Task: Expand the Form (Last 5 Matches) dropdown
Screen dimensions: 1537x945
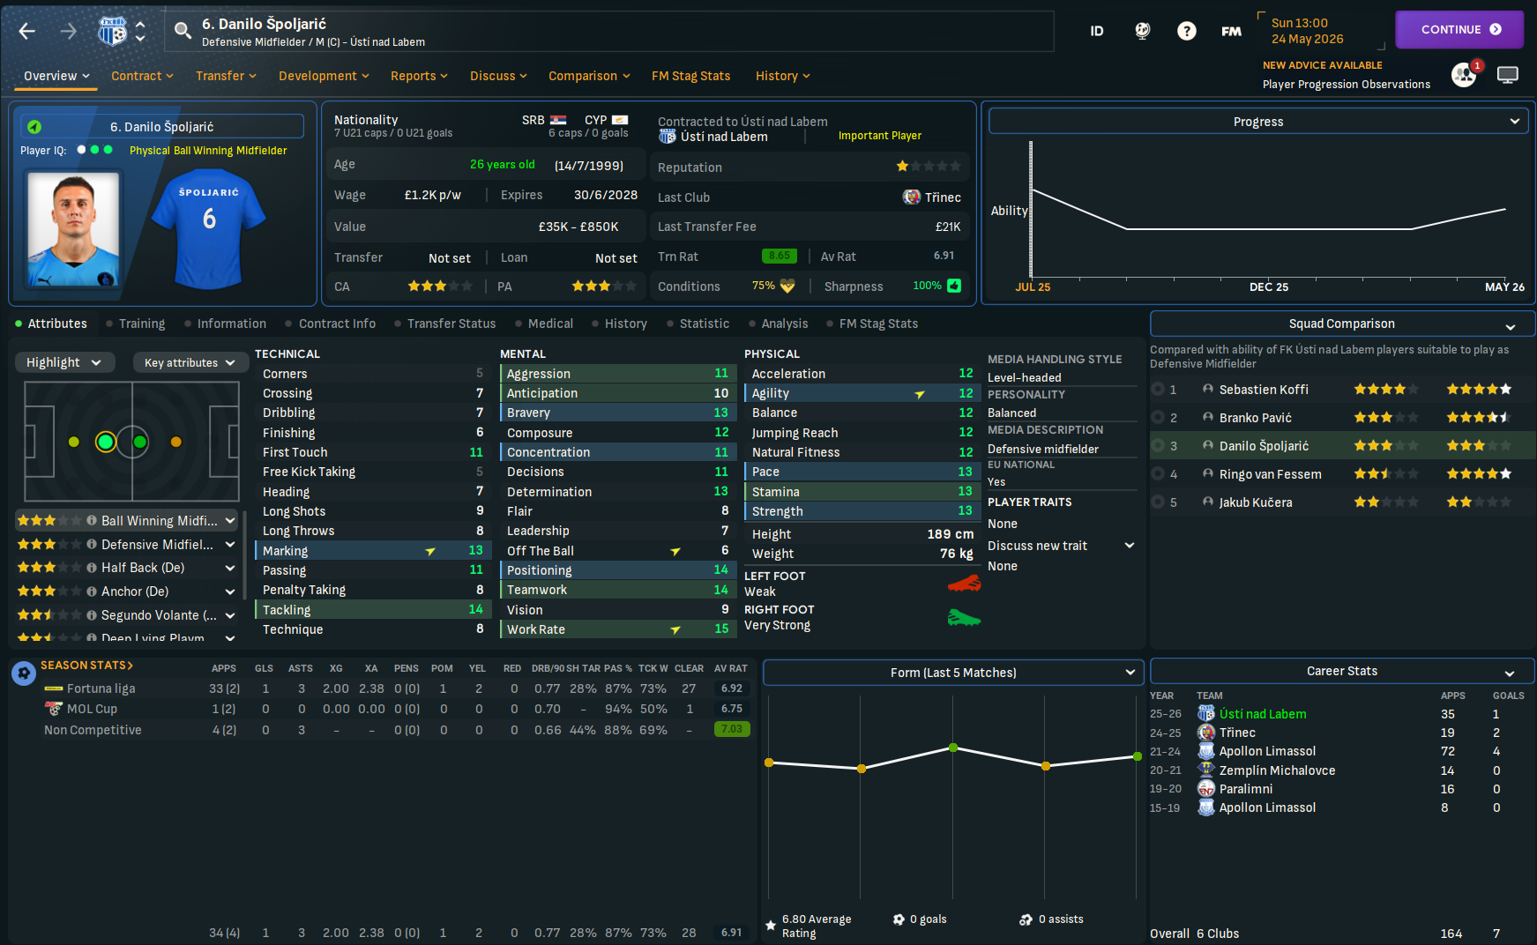Action: pyautogui.click(x=953, y=673)
